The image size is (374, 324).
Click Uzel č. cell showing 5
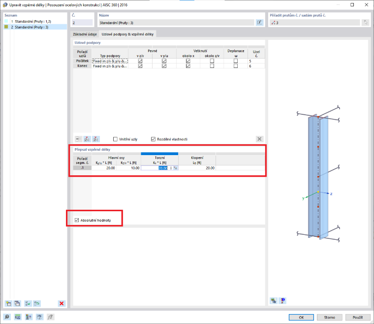pos(256,61)
